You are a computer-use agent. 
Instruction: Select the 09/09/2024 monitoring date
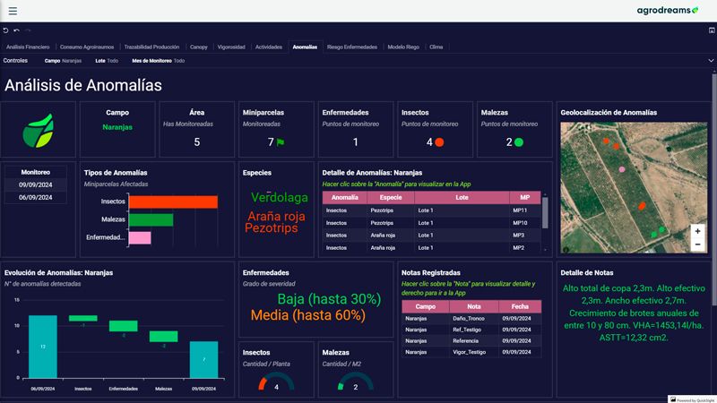(35, 184)
